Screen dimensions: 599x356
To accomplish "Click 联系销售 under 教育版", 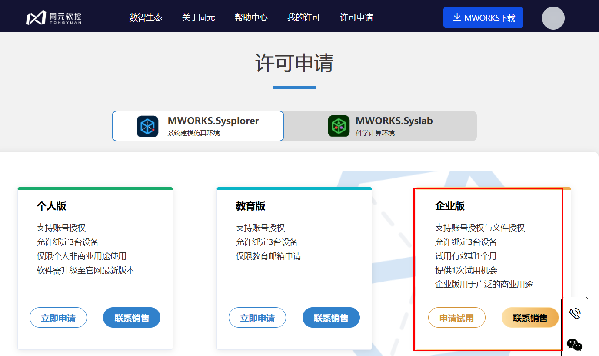I will (x=331, y=318).
